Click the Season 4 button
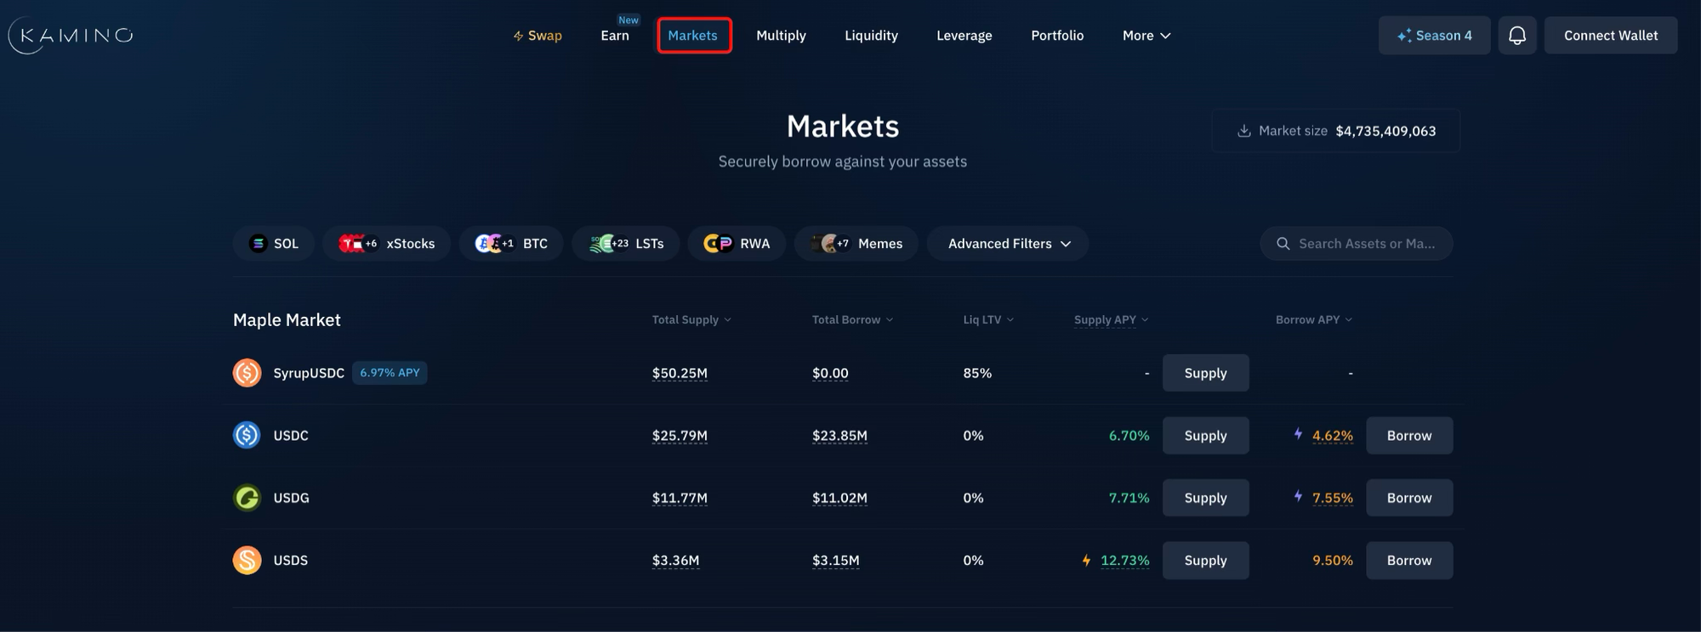Image resolution: width=1701 pixels, height=632 pixels. pos(1434,36)
